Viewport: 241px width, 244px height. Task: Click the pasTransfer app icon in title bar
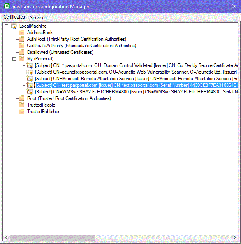[7, 7]
